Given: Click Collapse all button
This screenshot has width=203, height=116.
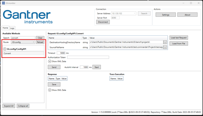Looking at the screenshot, I should [x=23, y=106].
